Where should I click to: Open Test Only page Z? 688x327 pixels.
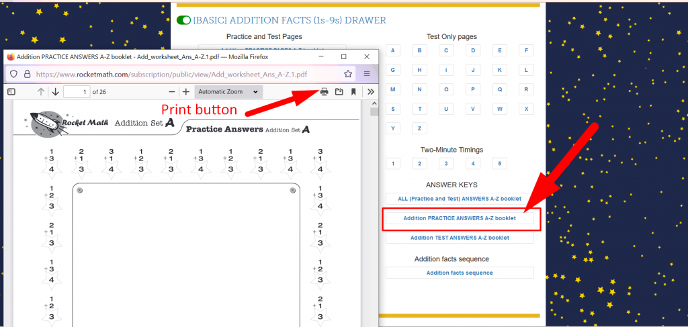point(419,128)
